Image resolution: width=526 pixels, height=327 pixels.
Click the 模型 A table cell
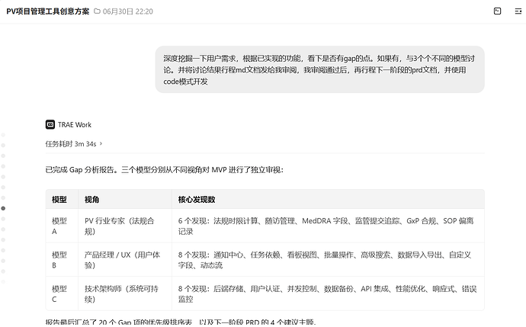62,226
